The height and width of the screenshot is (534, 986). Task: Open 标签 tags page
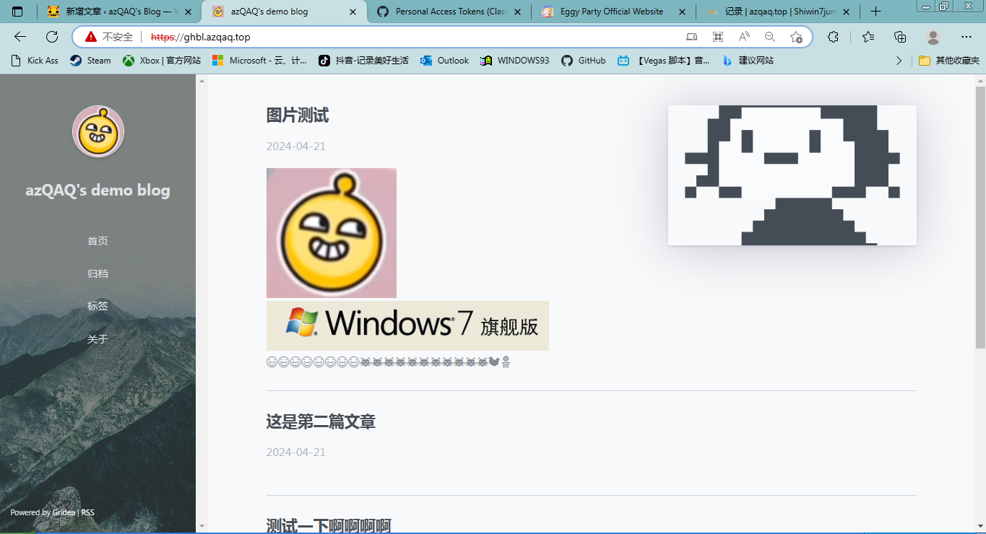pyautogui.click(x=98, y=306)
